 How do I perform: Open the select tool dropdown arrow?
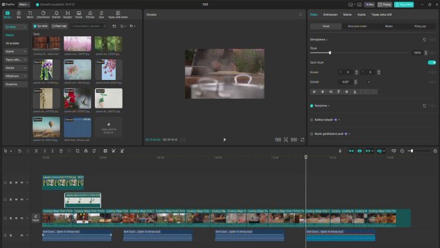(11, 151)
